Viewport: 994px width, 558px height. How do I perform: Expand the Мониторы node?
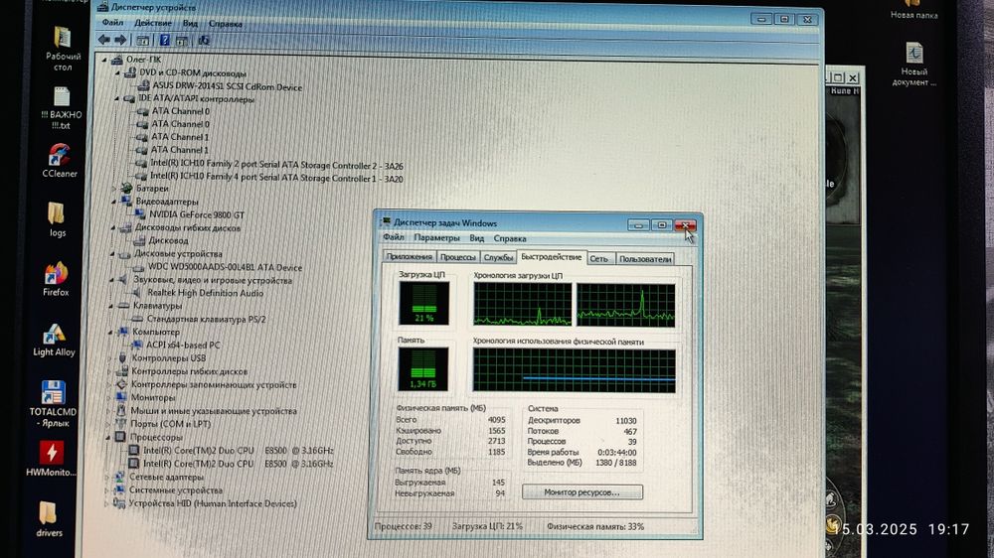[x=109, y=398]
